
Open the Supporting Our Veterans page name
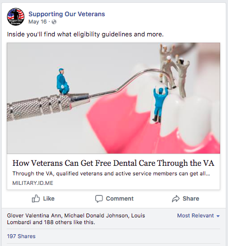67,14
